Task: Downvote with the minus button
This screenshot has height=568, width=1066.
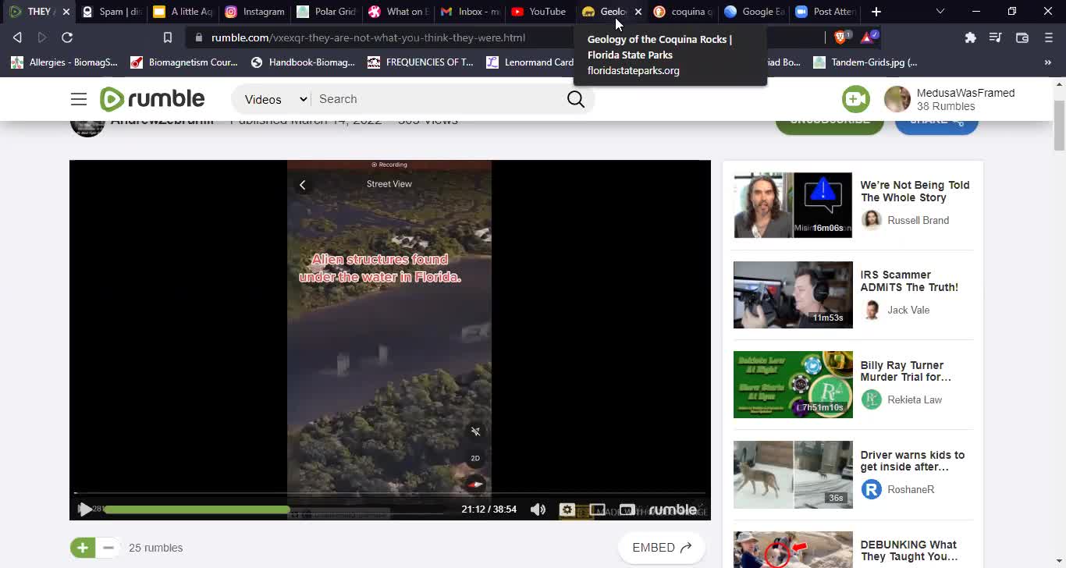Action: tap(108, 548)
